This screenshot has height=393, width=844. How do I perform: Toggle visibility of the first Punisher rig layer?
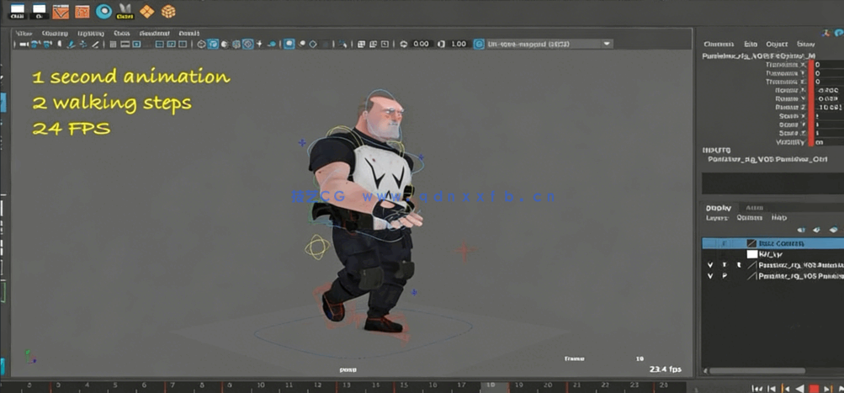click(710, 265)
